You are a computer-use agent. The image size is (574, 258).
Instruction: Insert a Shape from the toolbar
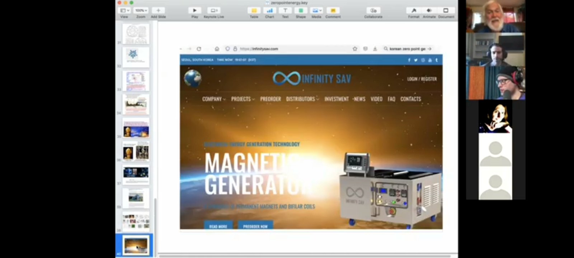pos(301,11)
